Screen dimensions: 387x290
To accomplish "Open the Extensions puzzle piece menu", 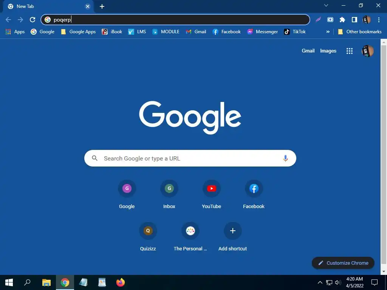I will pos(342,20).
